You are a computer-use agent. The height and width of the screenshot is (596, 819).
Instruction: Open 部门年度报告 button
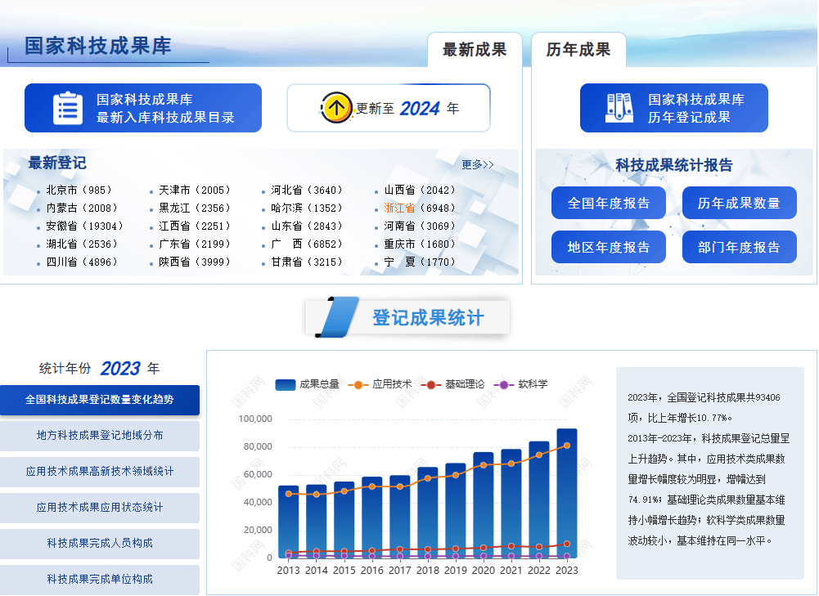[739, 247]
